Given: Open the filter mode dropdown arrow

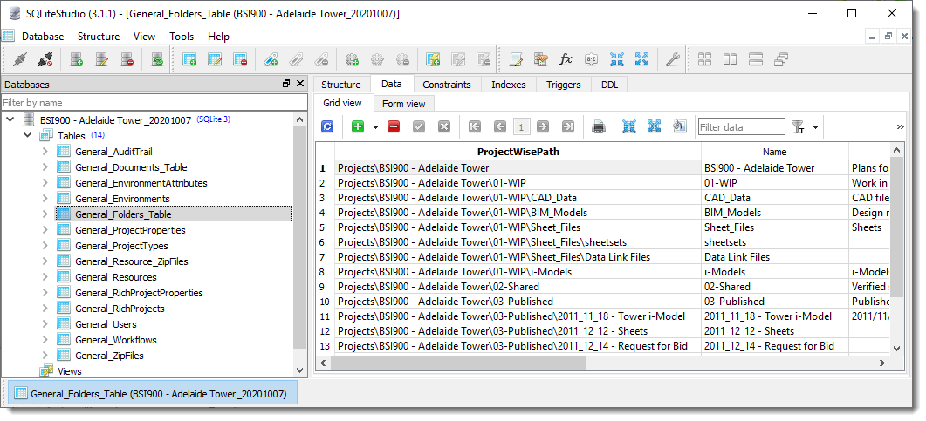Looking at the screenshot, I should coord(815,127).
